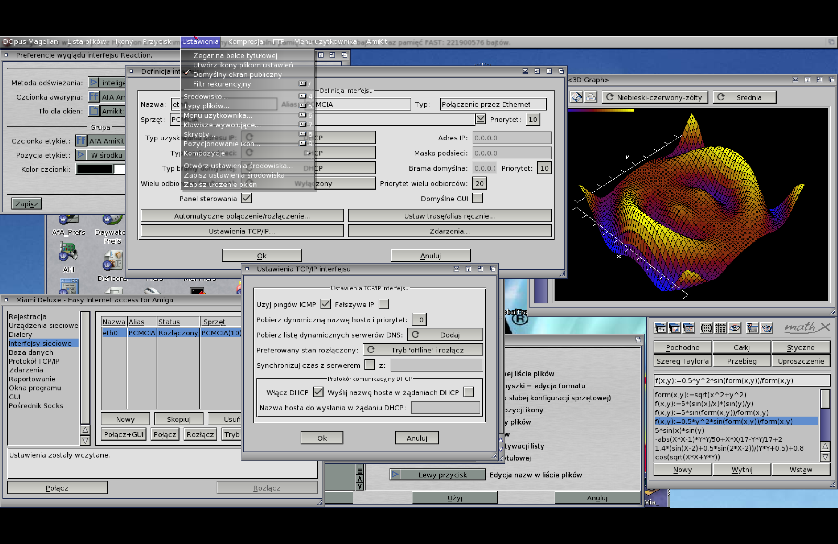Click Ok in Ustawienia TCP/IP interfejsu dialog

point(322,438)
